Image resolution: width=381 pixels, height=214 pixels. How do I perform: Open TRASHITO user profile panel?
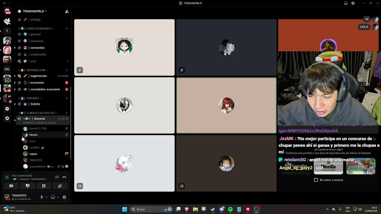coord(20,197)
